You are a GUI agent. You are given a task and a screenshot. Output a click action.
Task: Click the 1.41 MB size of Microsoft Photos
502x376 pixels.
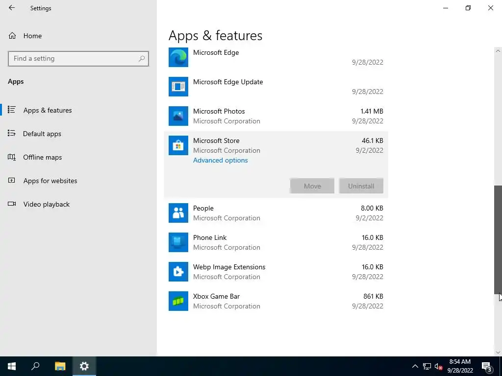coord(372,111)
